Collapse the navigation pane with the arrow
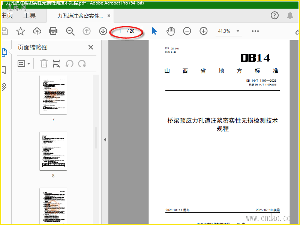 point(105,139)
